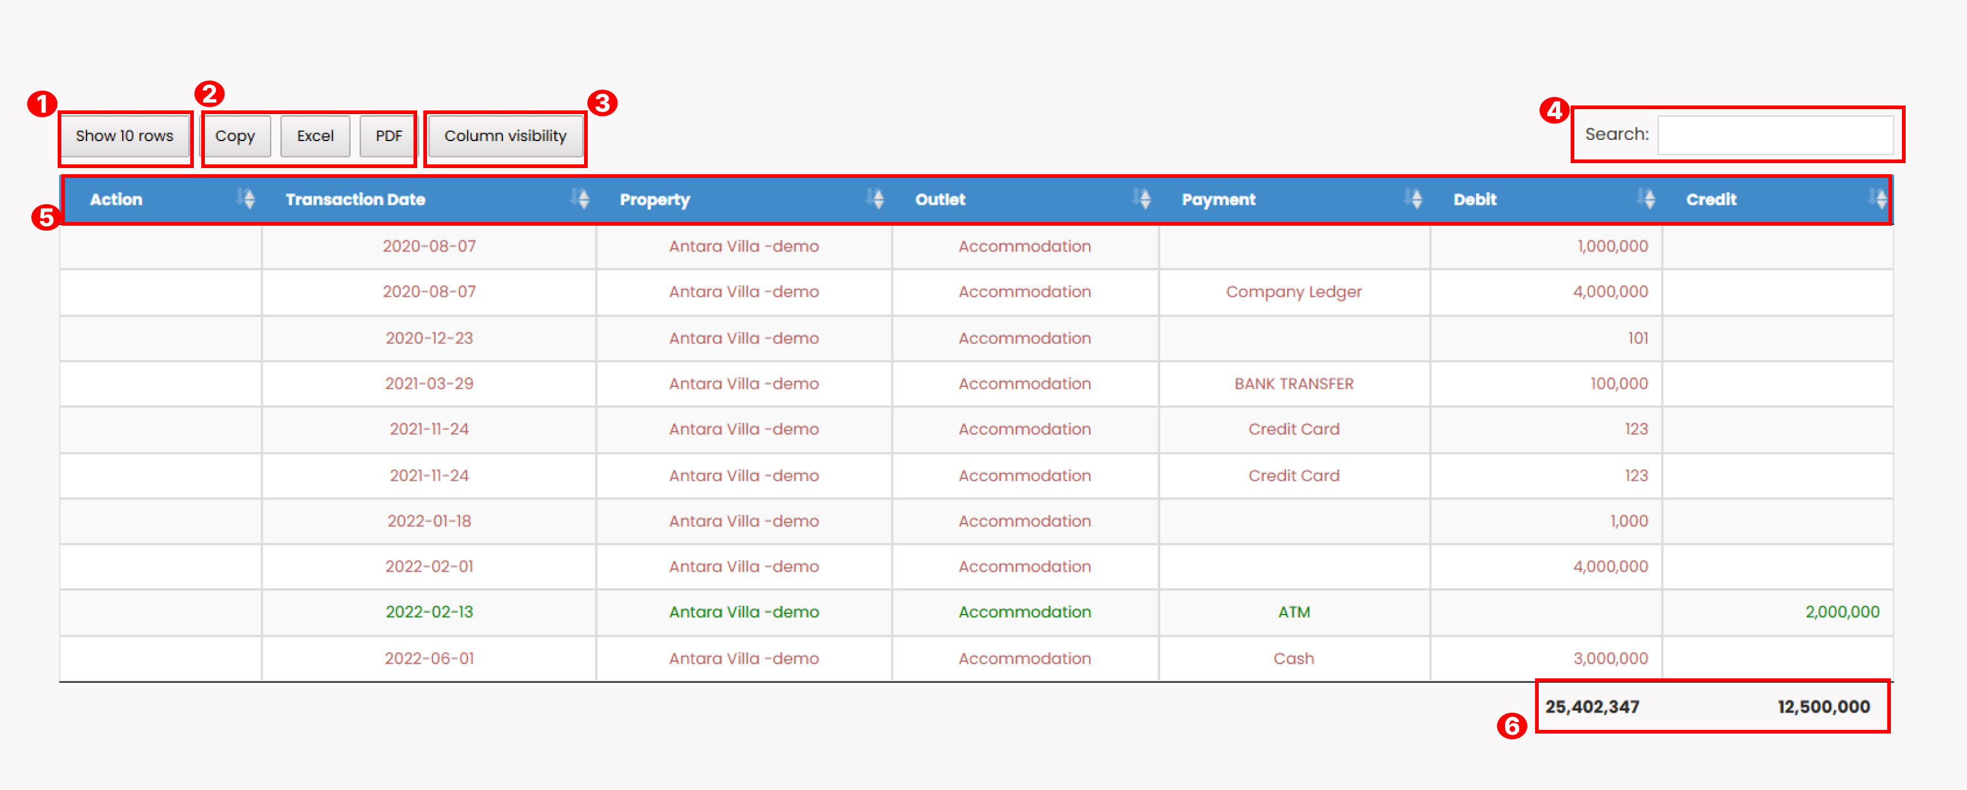This screenshot has width=1967, height=790.
Task: Click the ATM payment cell
Action: pyautogui.click(x=1293, y=612)
